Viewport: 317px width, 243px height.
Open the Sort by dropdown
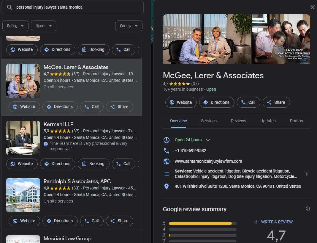pyautogui.click(x=129, y=26)
